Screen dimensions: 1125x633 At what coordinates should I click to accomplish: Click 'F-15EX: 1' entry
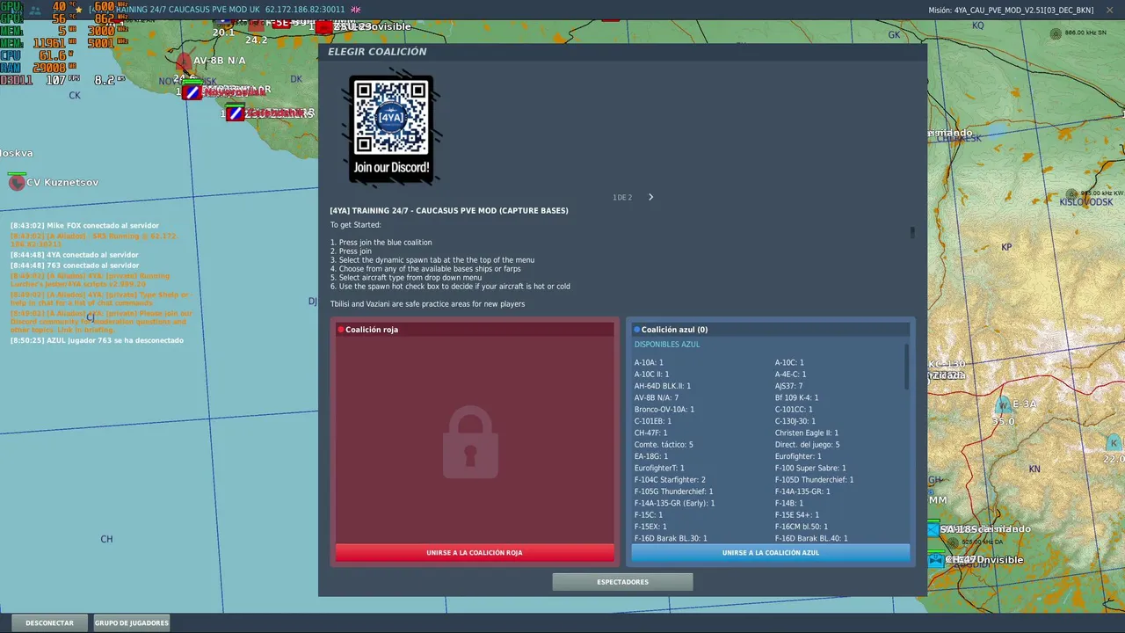point(650,527)
